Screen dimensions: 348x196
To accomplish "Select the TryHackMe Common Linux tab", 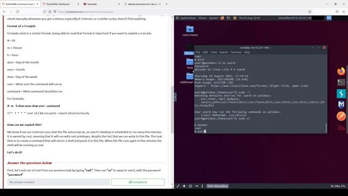I will click(20, 4).
